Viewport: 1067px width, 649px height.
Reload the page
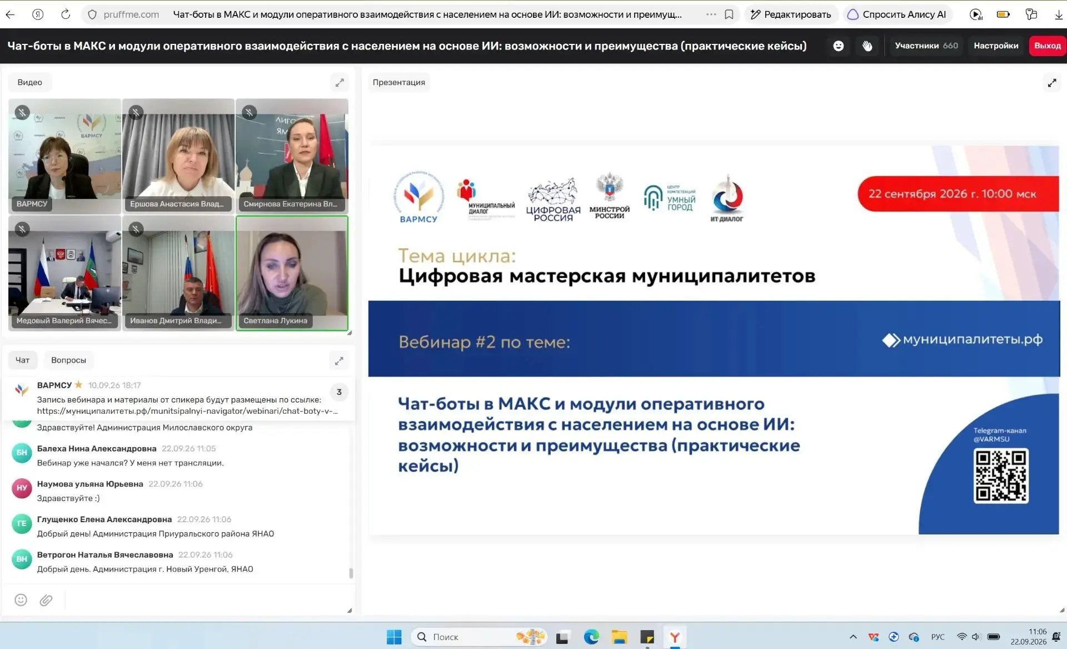tap(66, 14)
